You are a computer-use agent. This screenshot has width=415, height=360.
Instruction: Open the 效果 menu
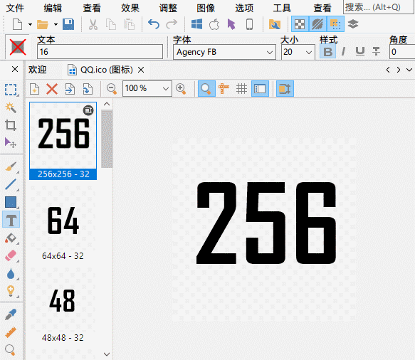(130, 9)
